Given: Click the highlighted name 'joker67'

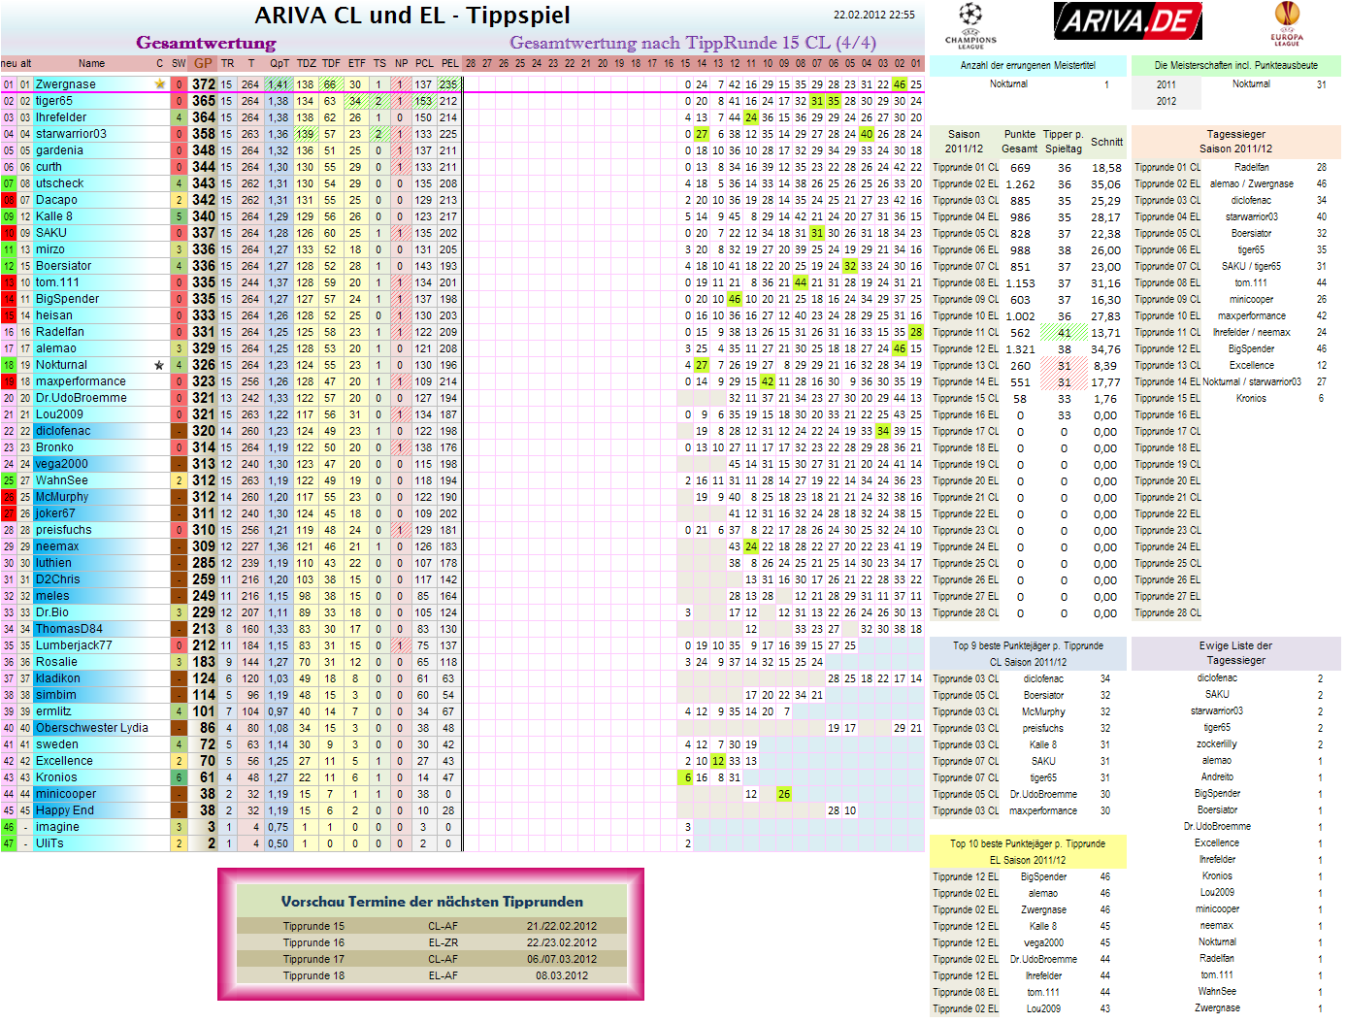Looking at the screenshot, I should pos(55,513).
